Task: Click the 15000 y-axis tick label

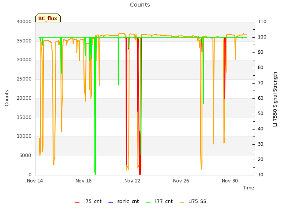Action: click(24, 117)
